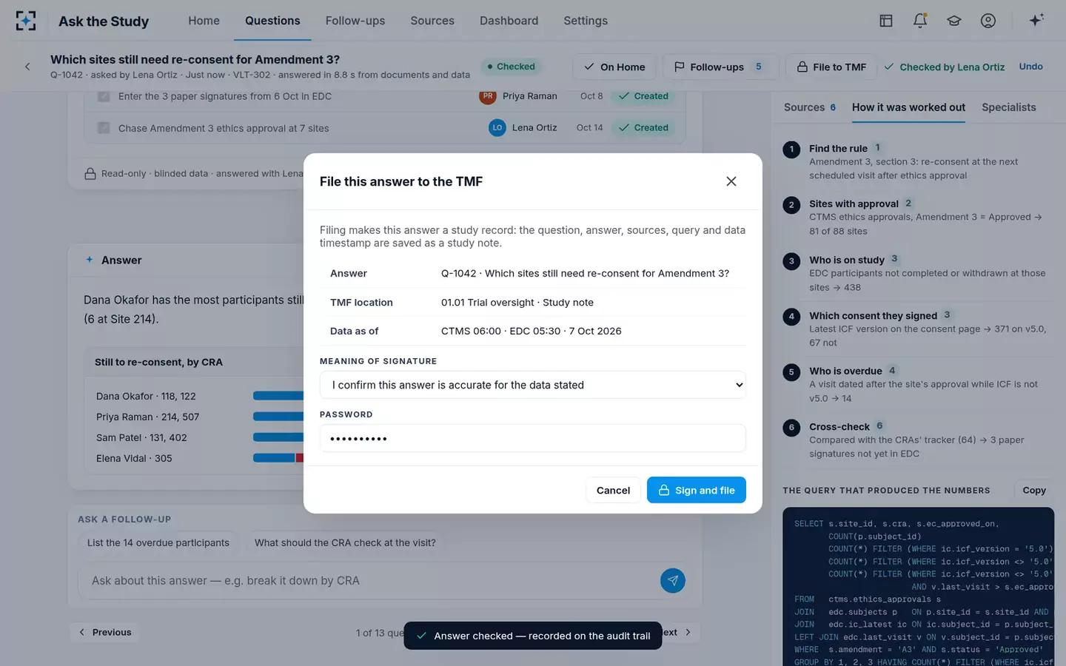This screenshot has height=666, width=1066.
Task: Toggle checkbox for Enter the 3 paper signatures
Action: (104, 96)
